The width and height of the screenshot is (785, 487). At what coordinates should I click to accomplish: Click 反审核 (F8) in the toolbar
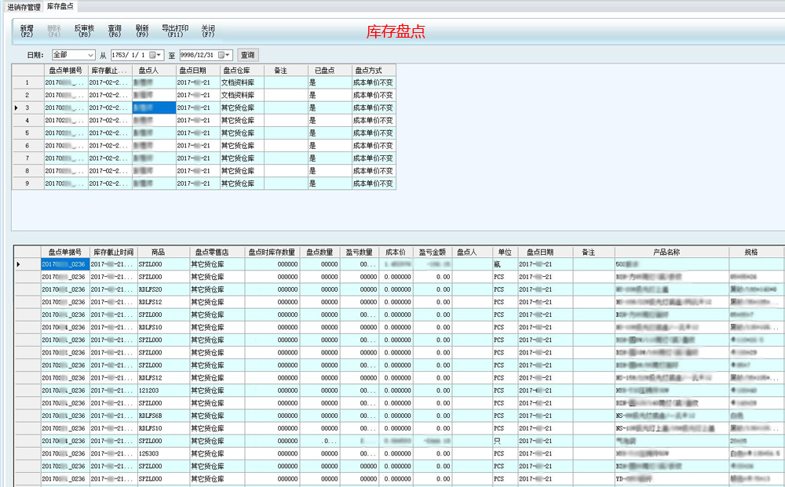[x=84, y=31]
